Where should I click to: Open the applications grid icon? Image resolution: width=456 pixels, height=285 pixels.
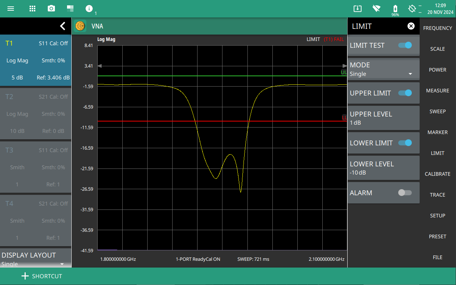pyautogui.click(x=32, y=9)
